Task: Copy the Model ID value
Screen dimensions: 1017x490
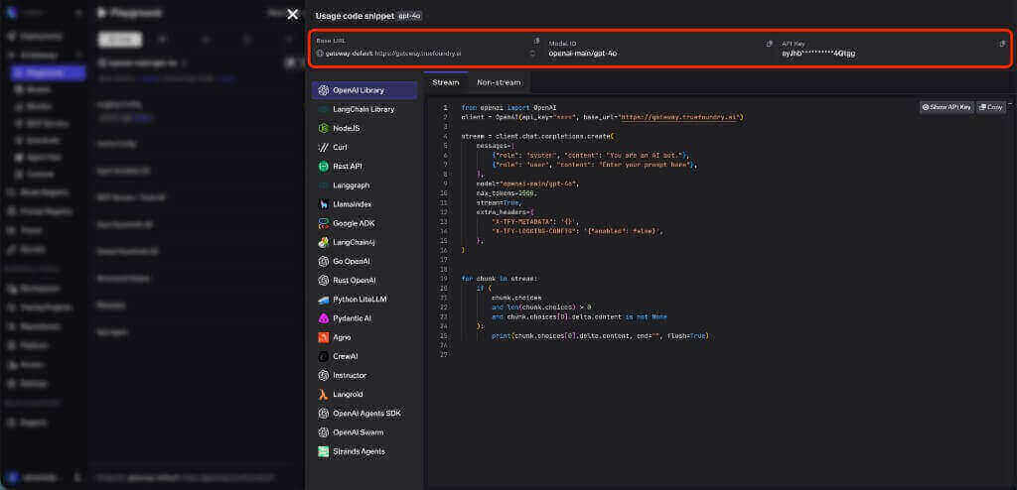Action: (770, 44)
